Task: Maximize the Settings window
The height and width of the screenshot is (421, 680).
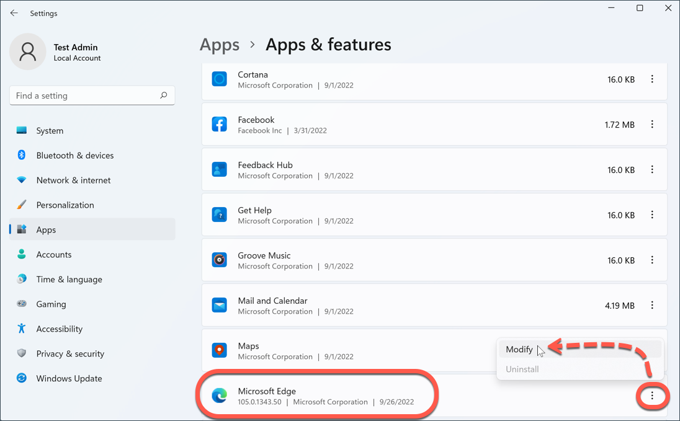Action: tap(640, 8)
